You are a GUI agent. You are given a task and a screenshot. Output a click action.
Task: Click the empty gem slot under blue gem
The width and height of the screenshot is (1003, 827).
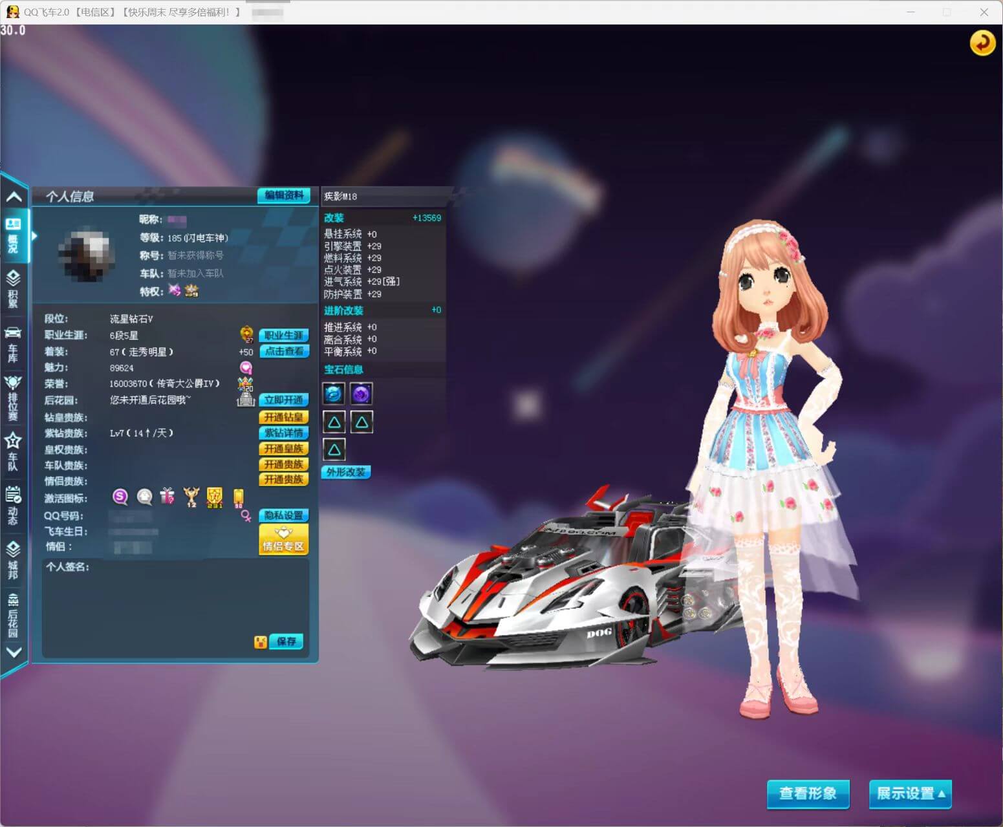334,422
